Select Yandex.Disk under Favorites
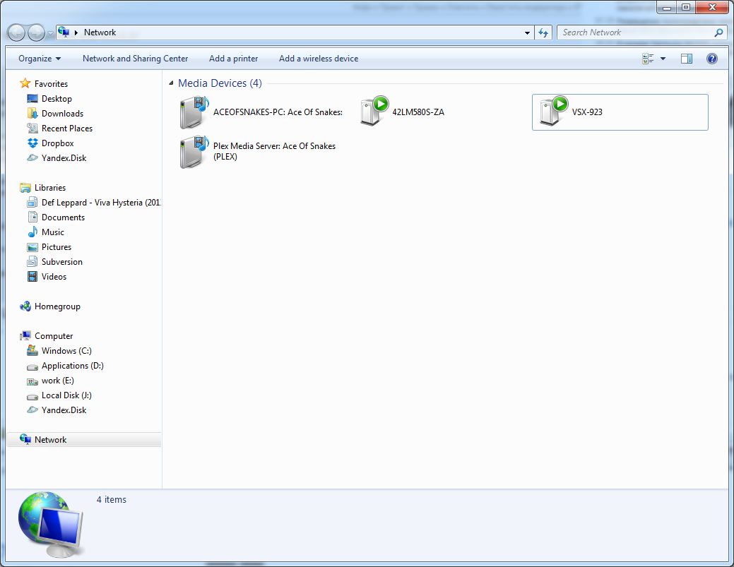Image resolution: width=734 pixels, height=567 pixels. click(64, 158)
